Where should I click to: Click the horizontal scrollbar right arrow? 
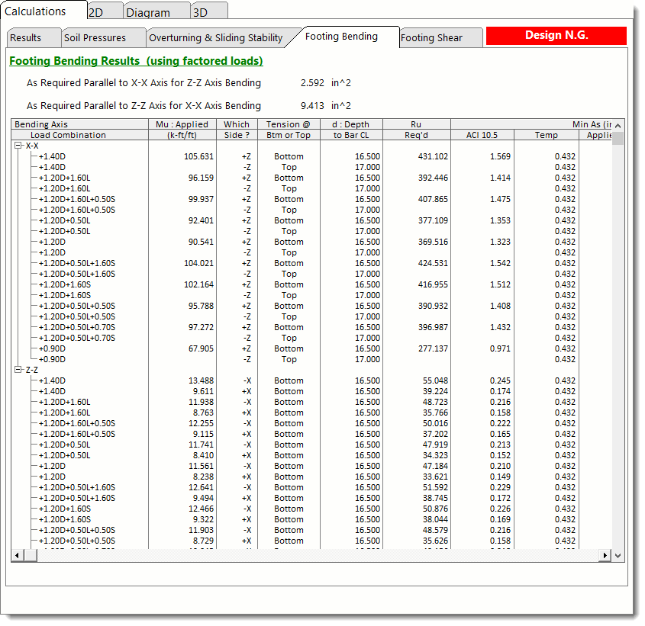pyautogui.click(x=606, y=556)
